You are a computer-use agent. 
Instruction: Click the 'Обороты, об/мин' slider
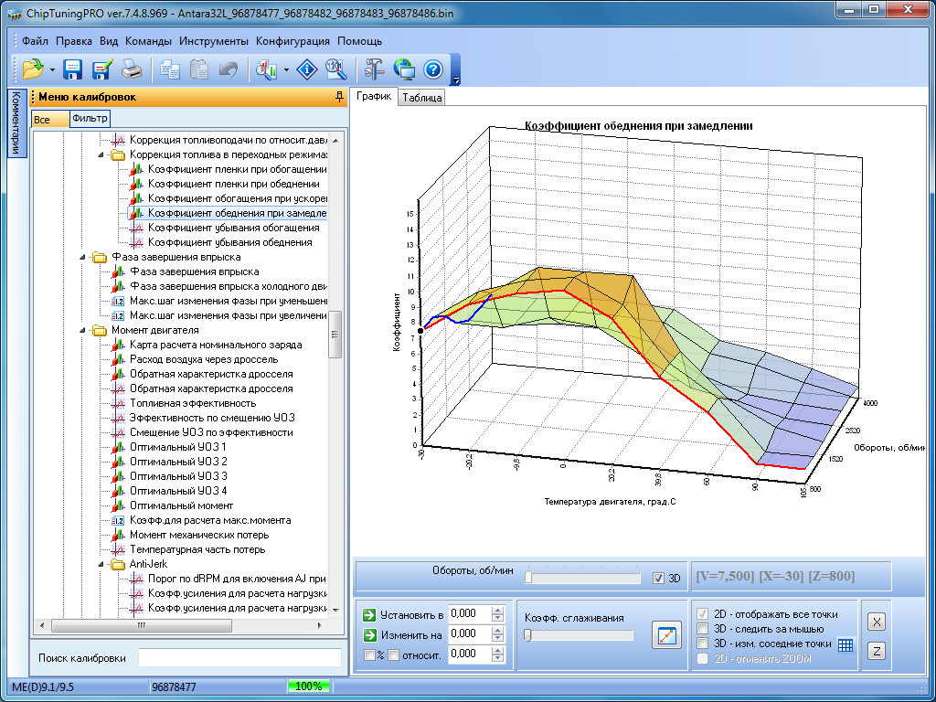pyautogui.click(x=582, y=578)
